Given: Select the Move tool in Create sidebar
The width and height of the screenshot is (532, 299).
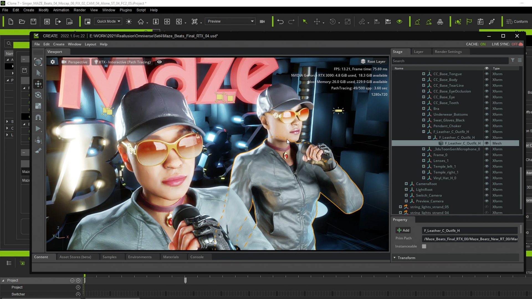Looking at the screenshot, I should click(x=38, y=84).
